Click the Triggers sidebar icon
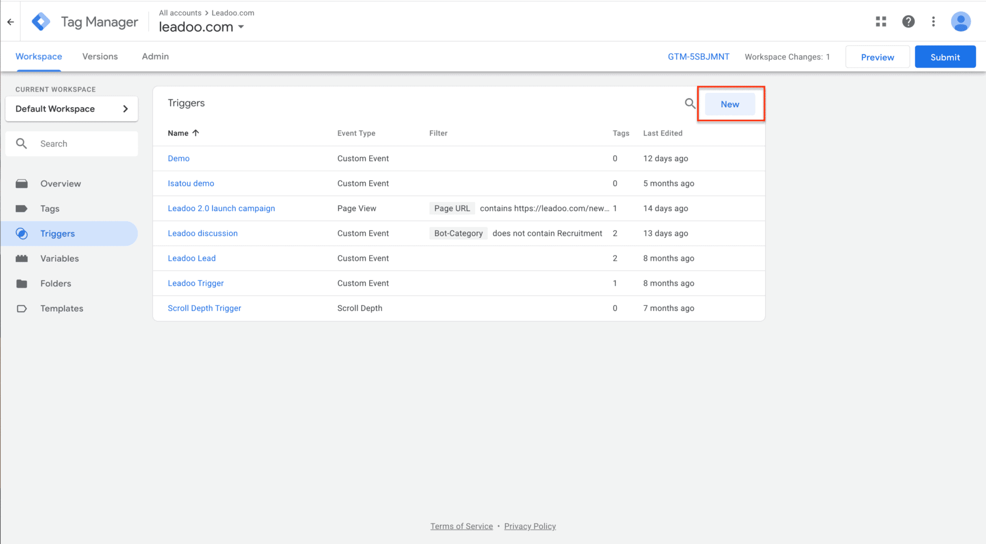 tap(22, 233)
